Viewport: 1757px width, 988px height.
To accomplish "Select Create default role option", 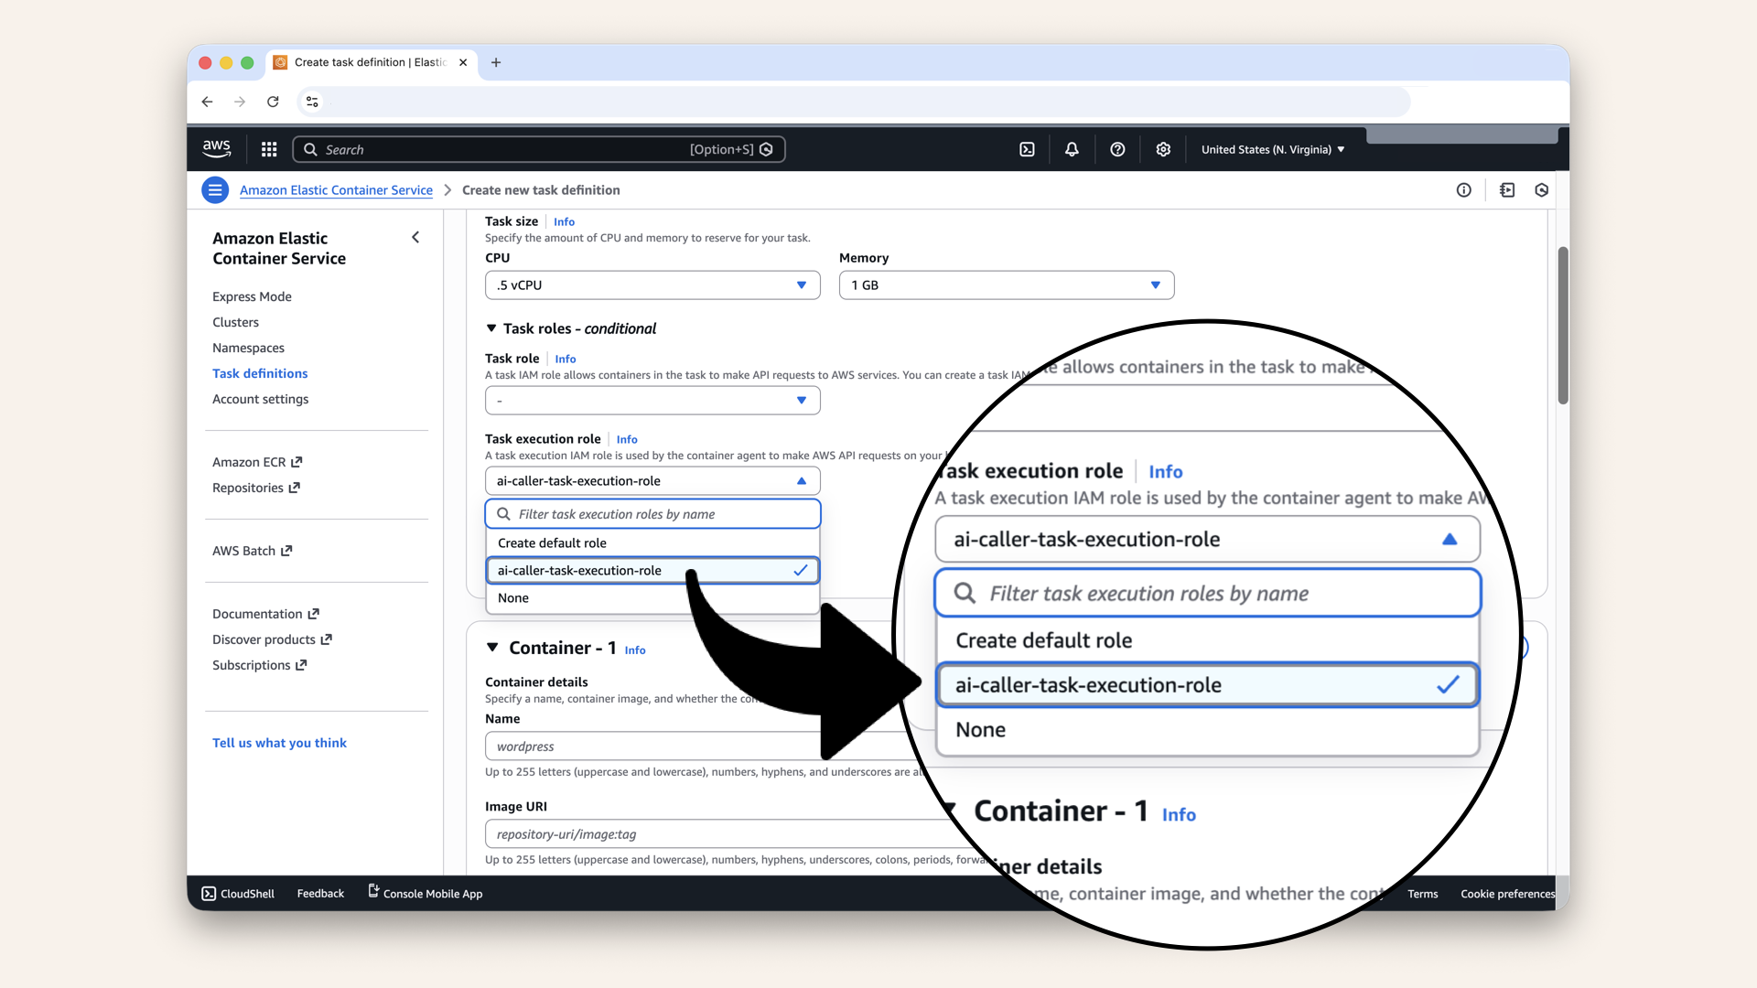I will pos(552,542).
